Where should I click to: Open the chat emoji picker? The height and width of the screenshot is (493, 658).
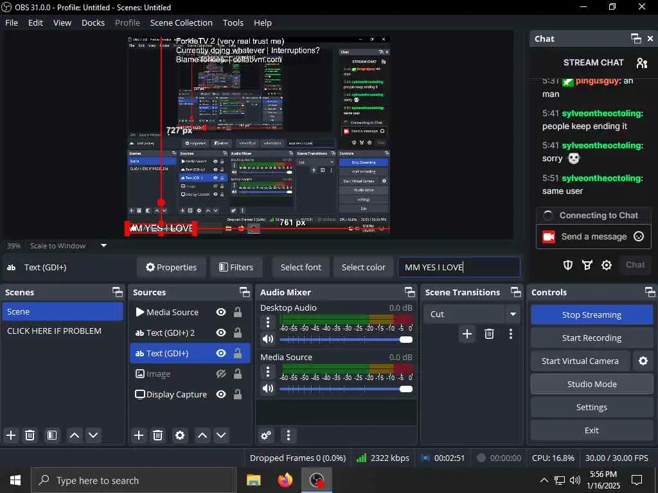638,236
